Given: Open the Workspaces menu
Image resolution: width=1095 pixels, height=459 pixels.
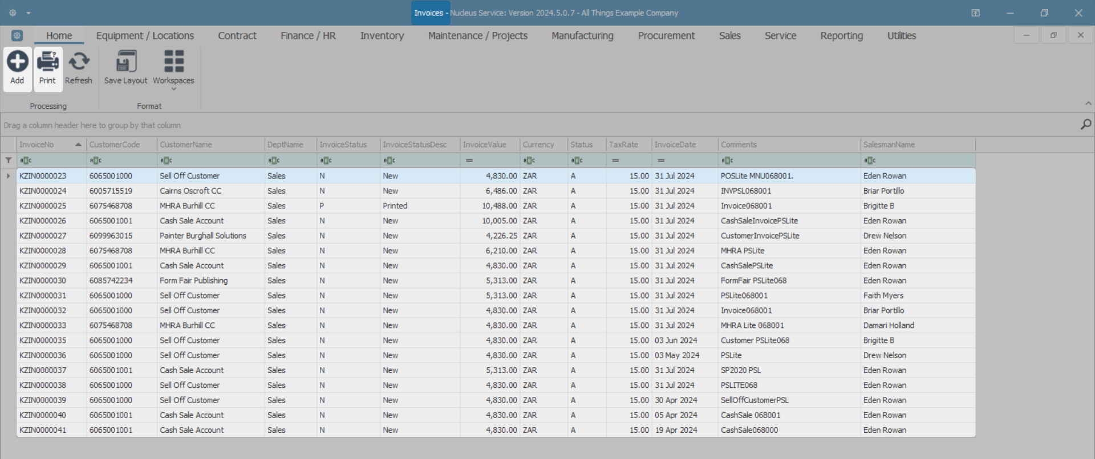Looking at the screenshot, I should [173, 67].
